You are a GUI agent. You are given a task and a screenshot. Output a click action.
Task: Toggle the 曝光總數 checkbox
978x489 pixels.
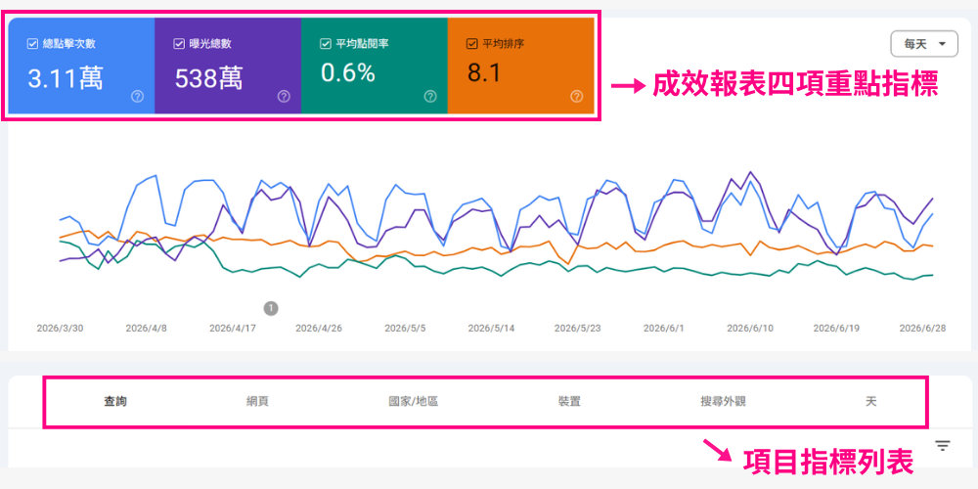179,44
